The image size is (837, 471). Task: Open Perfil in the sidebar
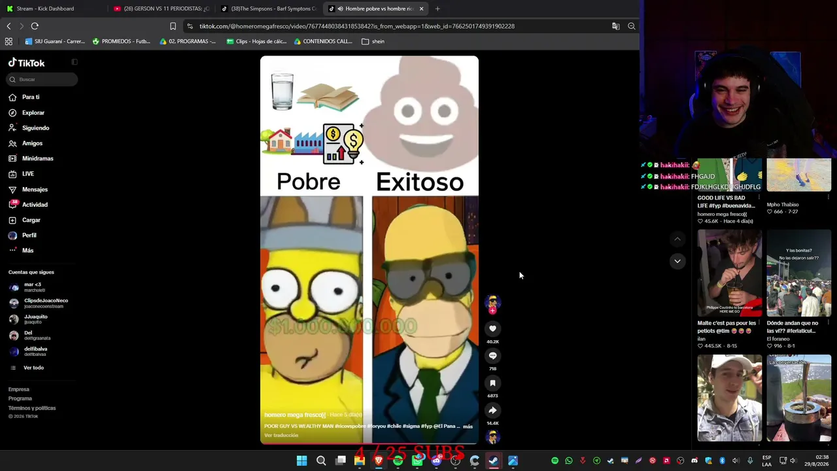pos(23,235)
